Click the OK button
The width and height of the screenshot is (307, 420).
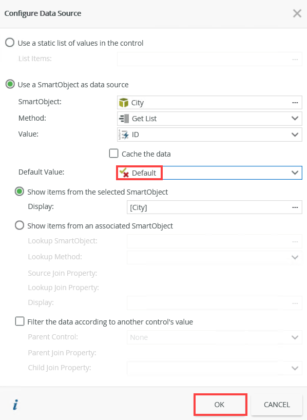[x=220, y=405]
